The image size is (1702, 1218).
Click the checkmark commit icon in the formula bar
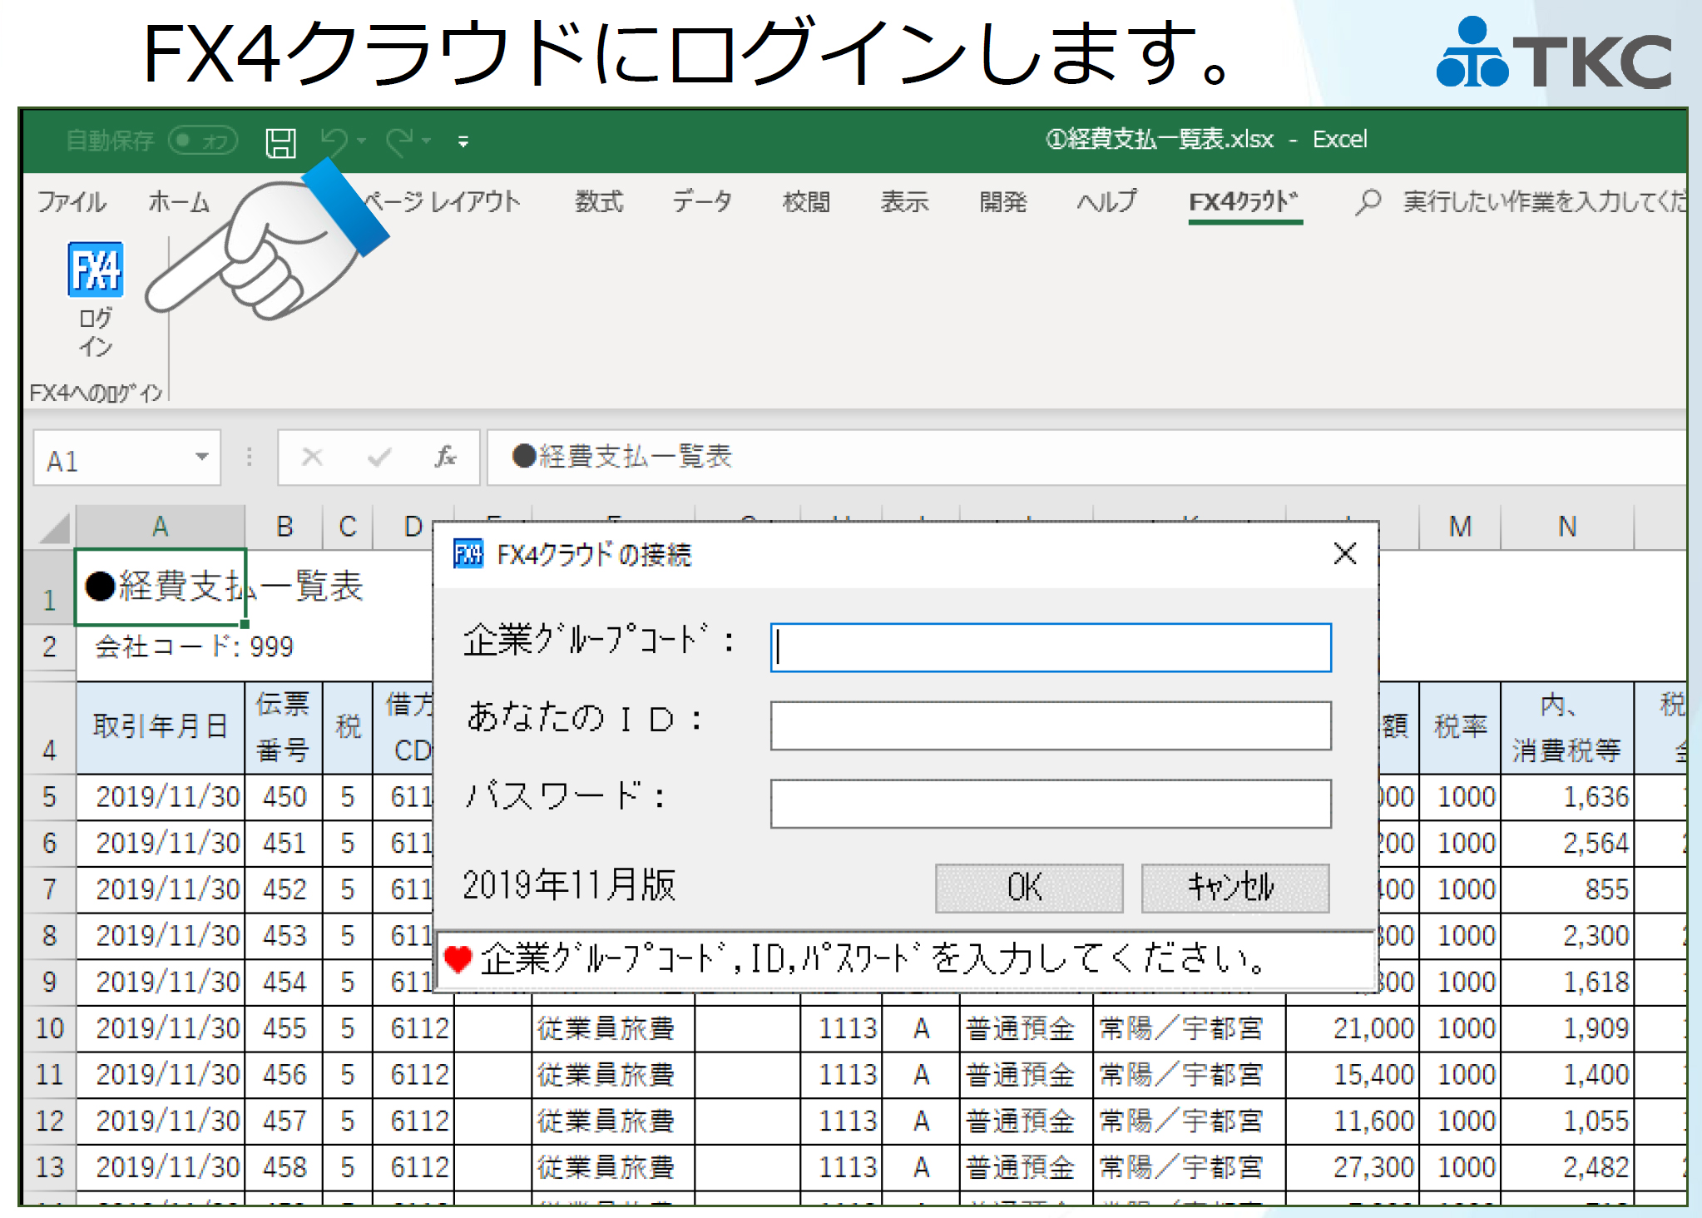(x=377, y=457)
